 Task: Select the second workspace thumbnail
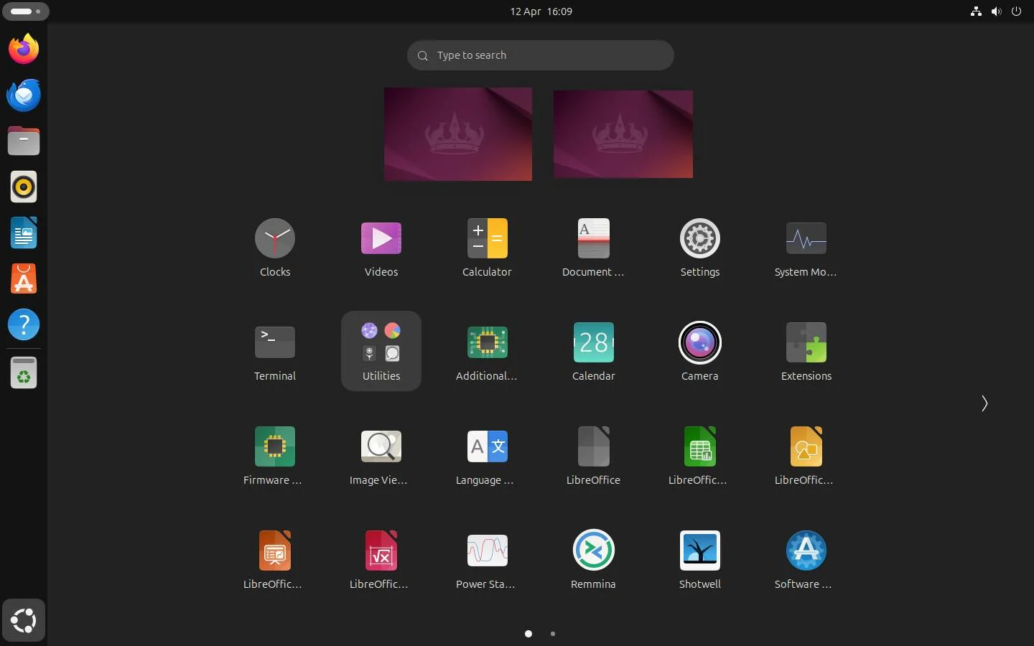(x=623, y=134)
